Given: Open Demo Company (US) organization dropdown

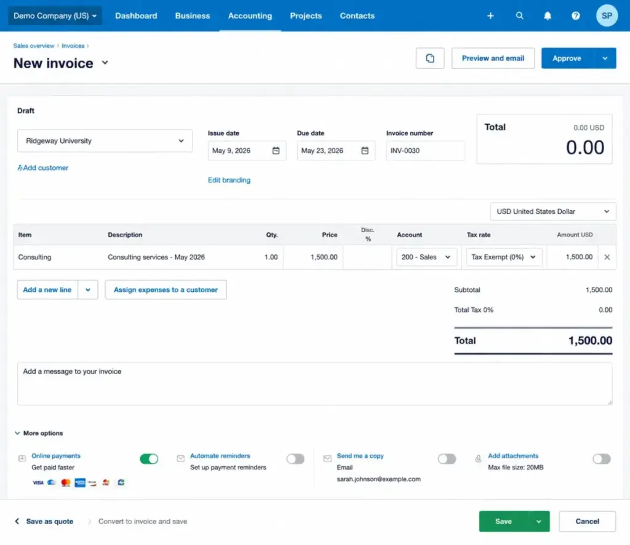Looking at the screenshot, I should point(55,15).
